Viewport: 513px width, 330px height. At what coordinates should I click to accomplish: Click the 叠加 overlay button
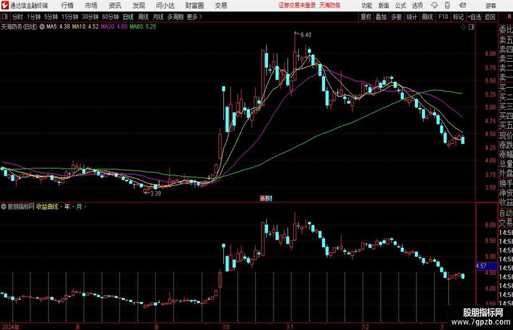click(381, 17)
